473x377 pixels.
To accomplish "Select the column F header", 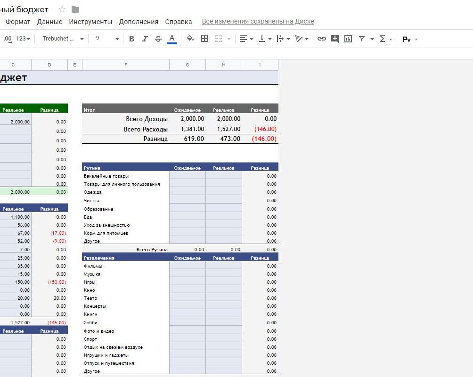I will click(126, 65).
